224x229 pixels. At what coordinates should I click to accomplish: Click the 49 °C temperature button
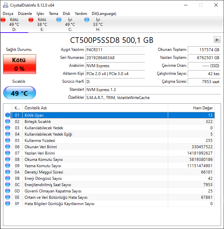[20, 93]
